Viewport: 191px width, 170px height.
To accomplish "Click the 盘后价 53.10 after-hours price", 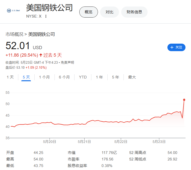I will [15, 67].
